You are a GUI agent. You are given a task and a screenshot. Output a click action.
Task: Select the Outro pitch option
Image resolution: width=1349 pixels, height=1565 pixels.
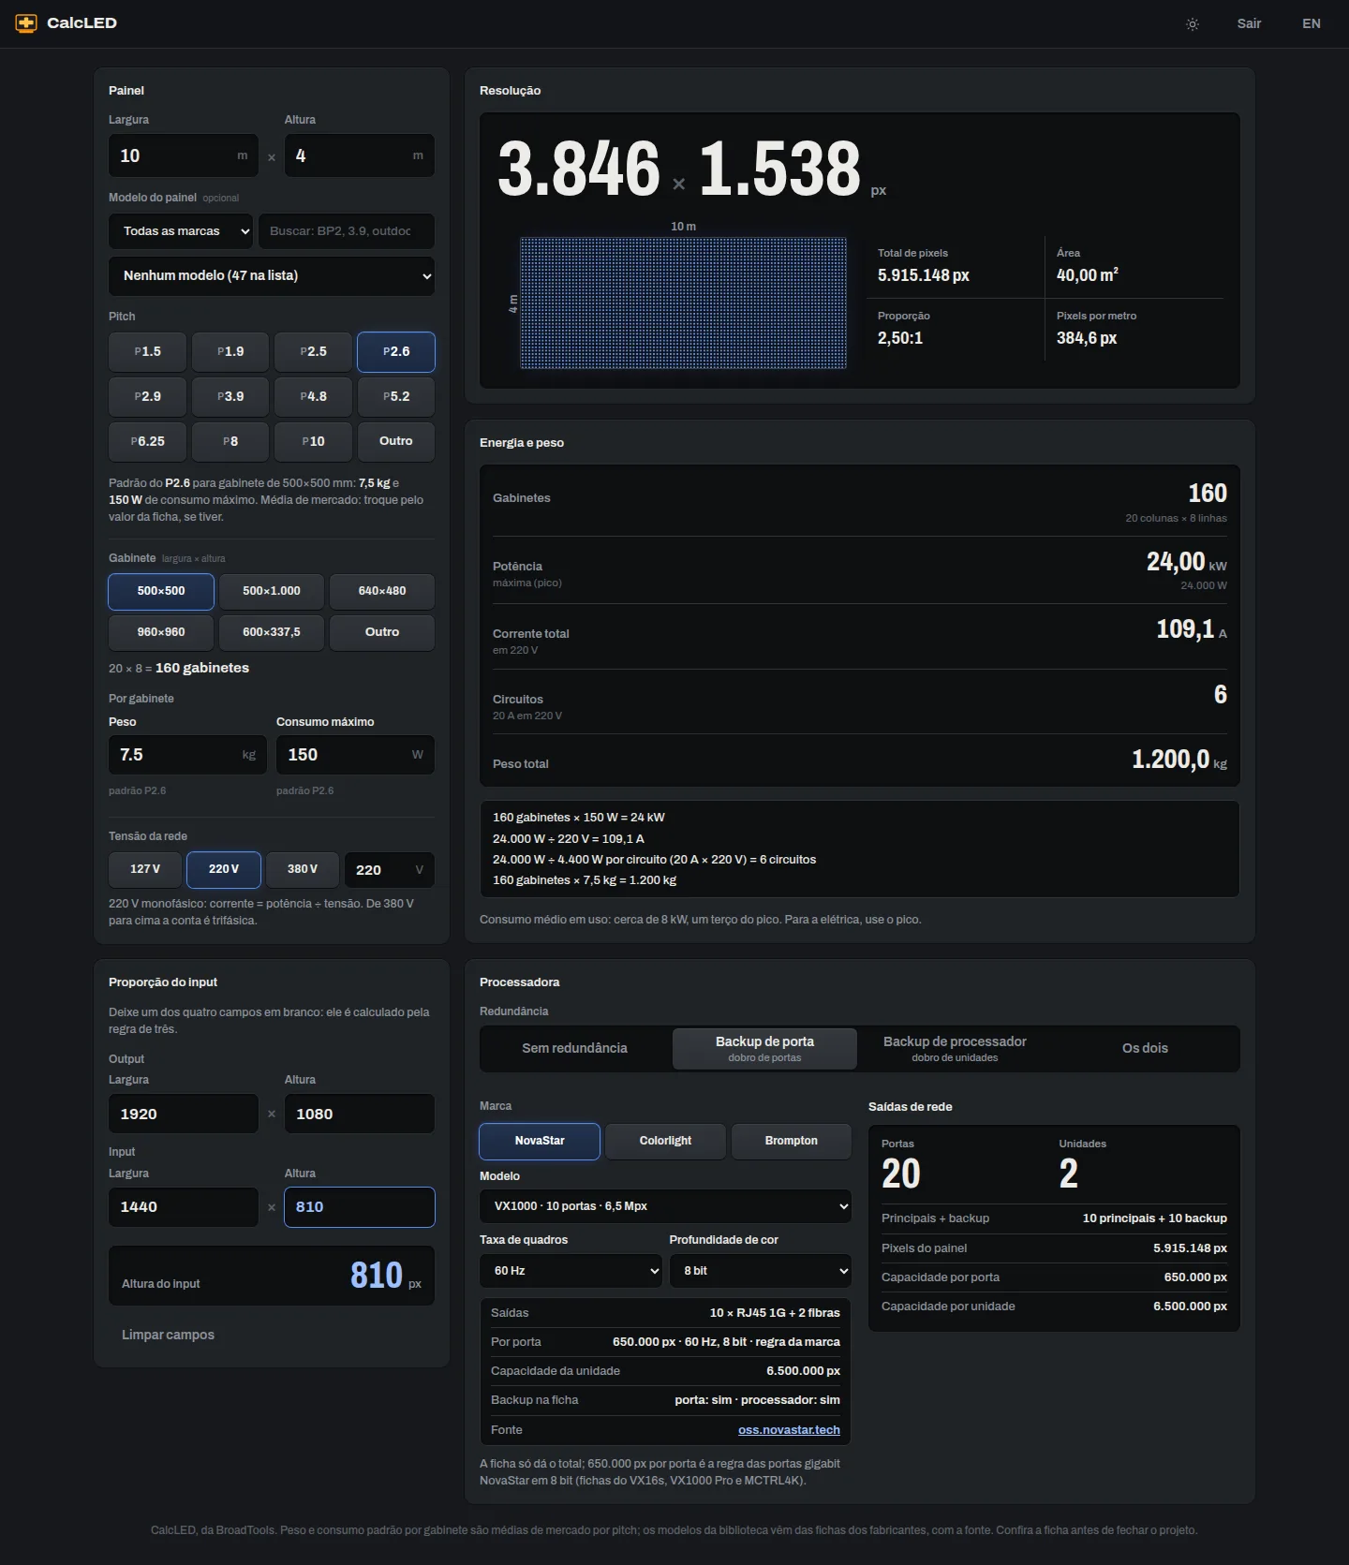pyautogui.click(x=396, y=442)
